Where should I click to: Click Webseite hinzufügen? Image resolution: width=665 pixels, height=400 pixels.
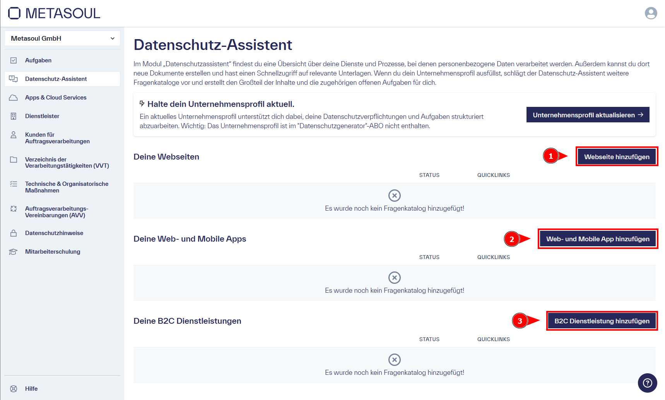click(x=616, y=156)
